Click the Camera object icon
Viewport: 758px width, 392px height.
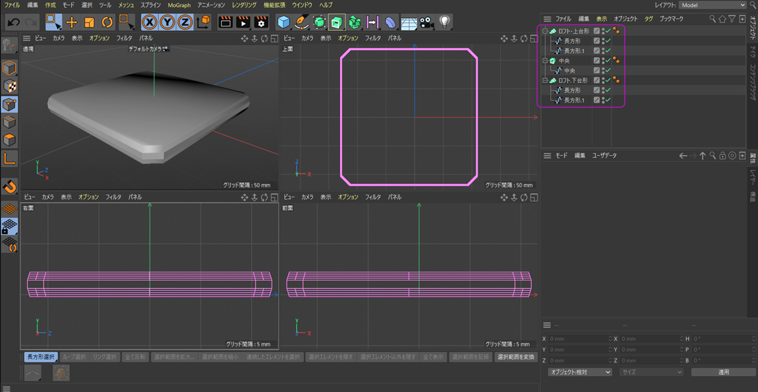tap(427, 22)
